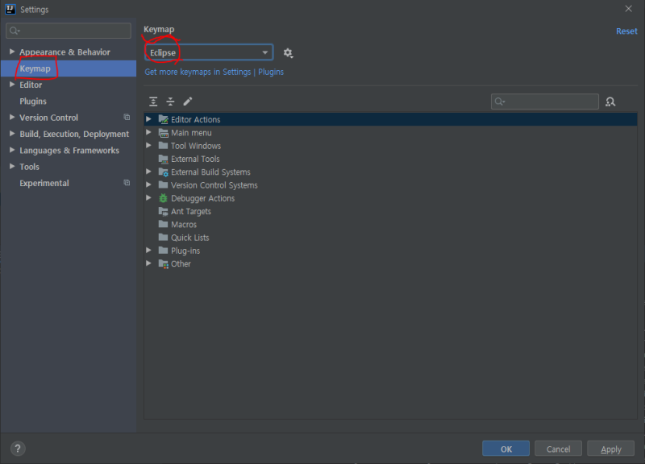Select Keymap in the settings sidebar
The height and width of the screenshot is (464, 645).
[x=35, y=68]
